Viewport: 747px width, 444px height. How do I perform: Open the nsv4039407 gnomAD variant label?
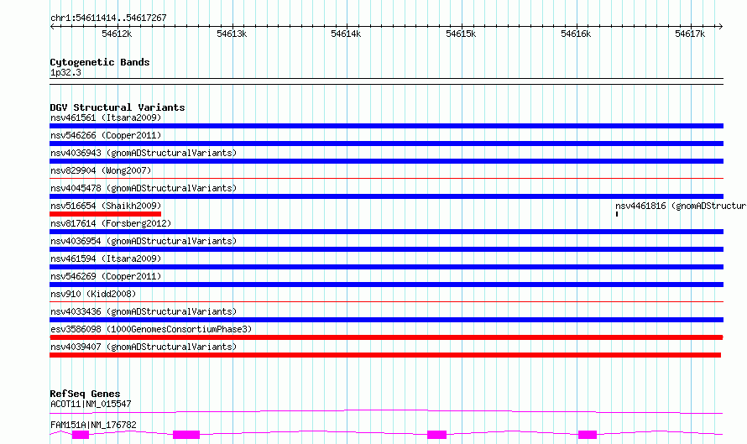pos(144,347)
